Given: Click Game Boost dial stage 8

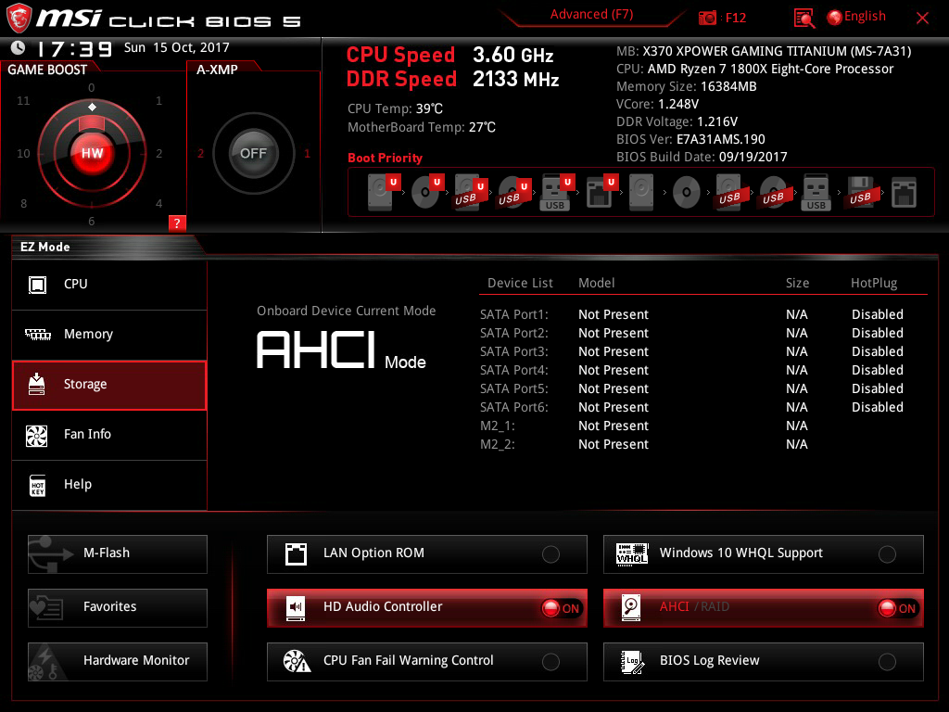Looking at the screenshot, I should [x=23, y=203].
